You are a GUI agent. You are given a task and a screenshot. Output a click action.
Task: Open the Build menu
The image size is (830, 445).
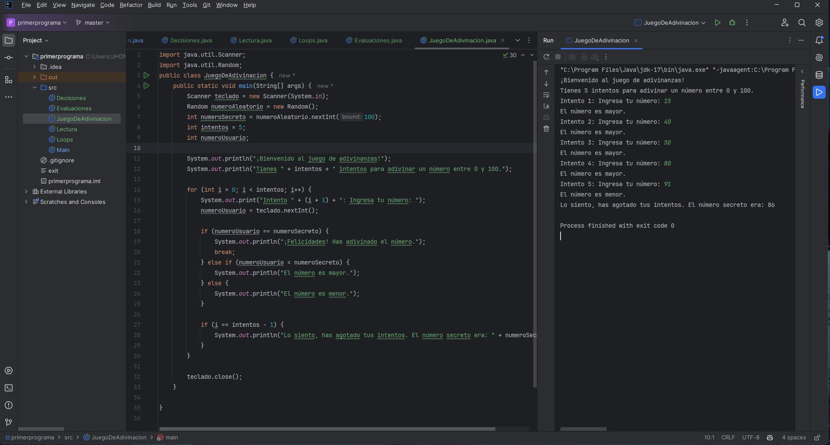coord(154,5)
